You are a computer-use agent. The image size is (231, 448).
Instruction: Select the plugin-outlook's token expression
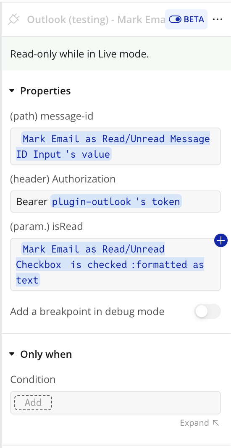pyautogui.click(x=116, y=201)
